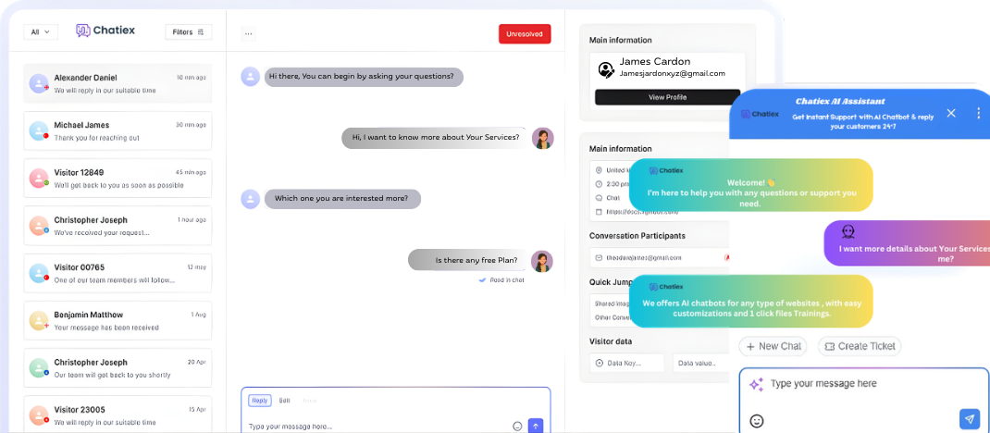Screen dimensions: 990x433
Task: Open the All conversations dropdown
Action: point(40,31)
